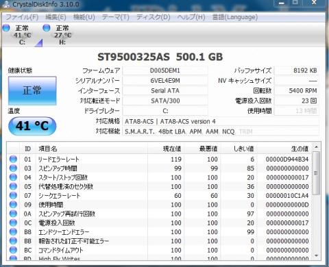The width and height of the screenshot is (329, 267).
Task: Click the transfer mode field SATA/300
Action: point(165,101)
